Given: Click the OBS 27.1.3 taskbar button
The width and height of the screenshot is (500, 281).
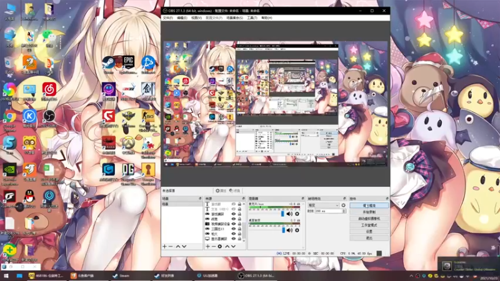Looking at the screenshot, I should pyautogui.click(x=257, y=275).
